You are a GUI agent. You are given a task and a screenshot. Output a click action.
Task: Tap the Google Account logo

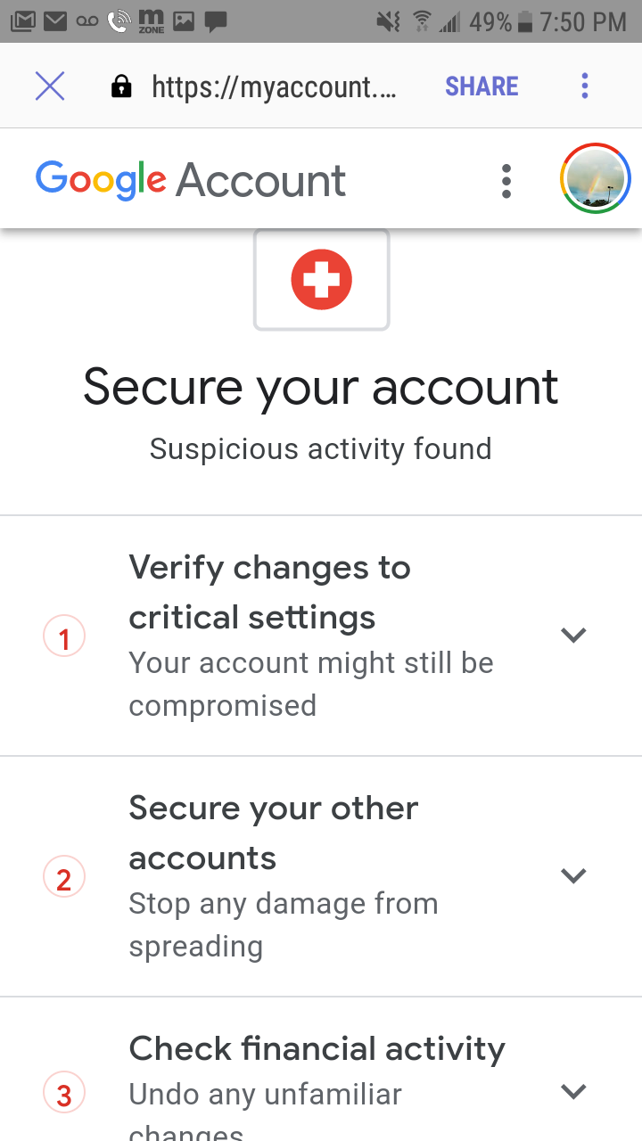pyautogui.click(x=191, y=181)
